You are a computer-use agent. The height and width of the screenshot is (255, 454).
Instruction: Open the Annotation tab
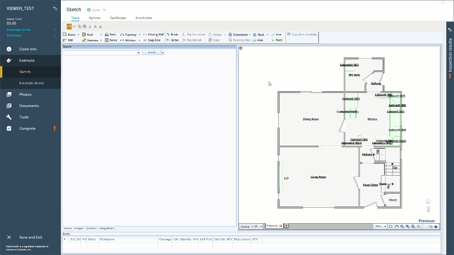143,18
